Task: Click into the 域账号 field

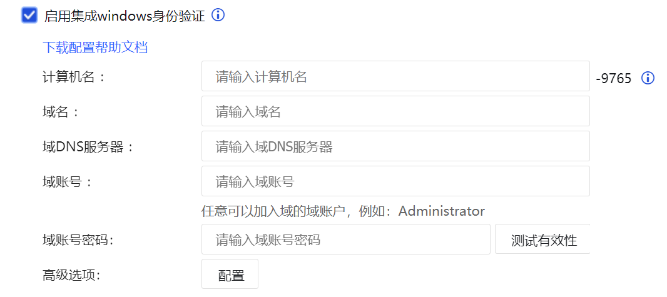Action: tap(395, 181)
